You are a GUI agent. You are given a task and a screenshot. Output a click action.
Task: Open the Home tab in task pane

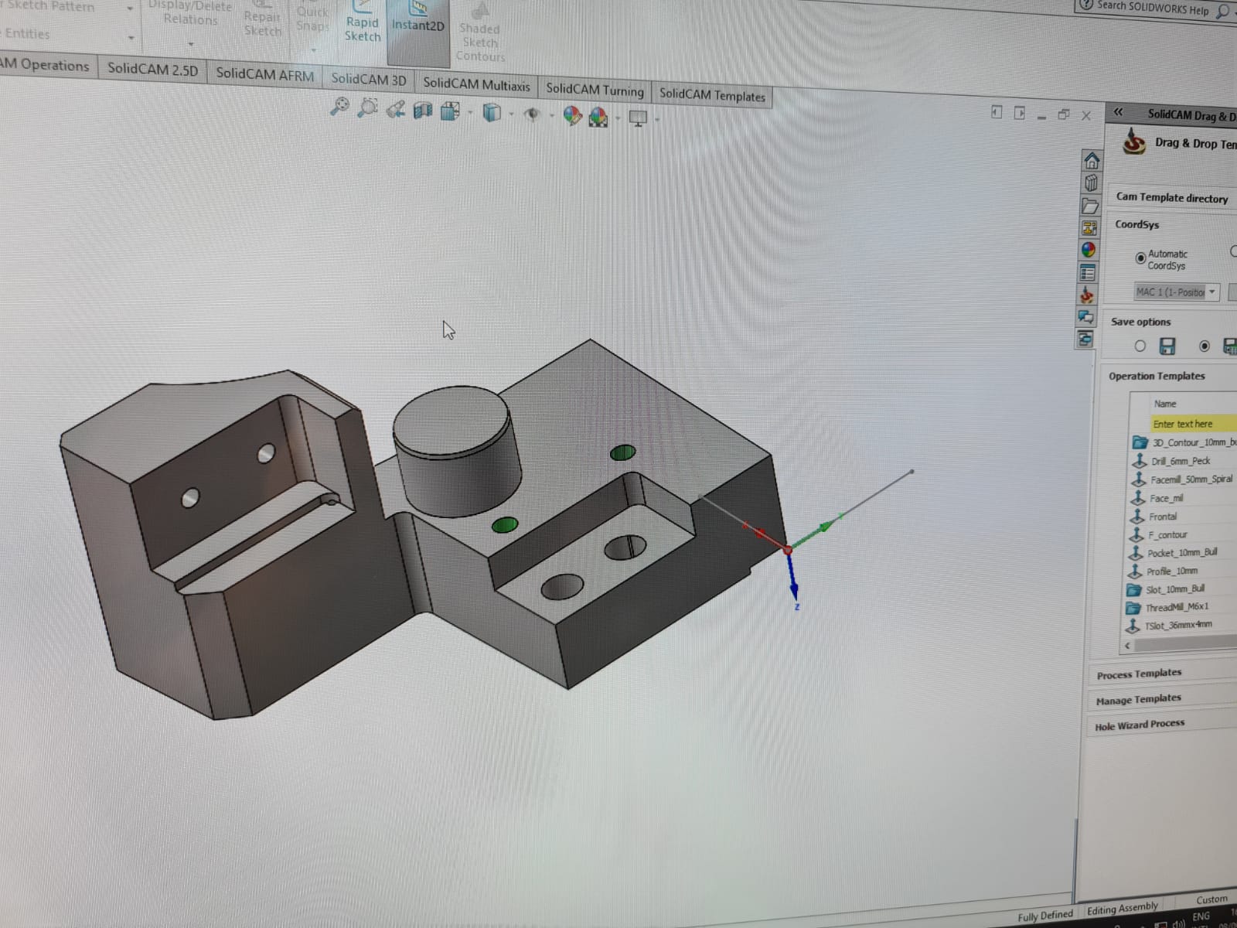1092,161
